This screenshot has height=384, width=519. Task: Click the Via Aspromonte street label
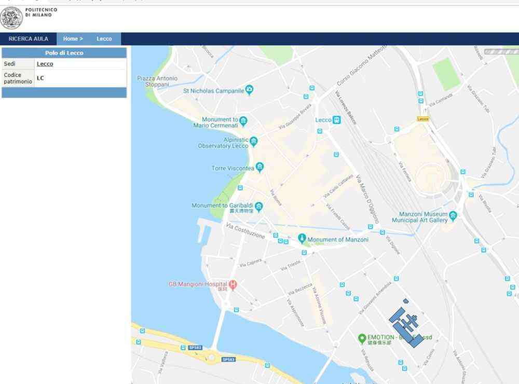pos(295,312)
